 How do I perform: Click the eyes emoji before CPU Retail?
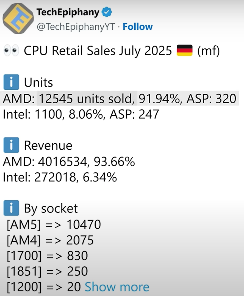11,51
